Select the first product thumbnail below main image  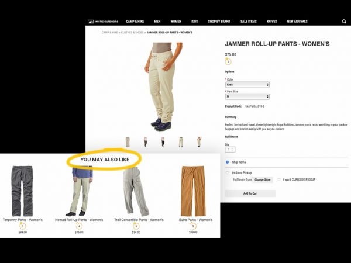coord(128,142)
